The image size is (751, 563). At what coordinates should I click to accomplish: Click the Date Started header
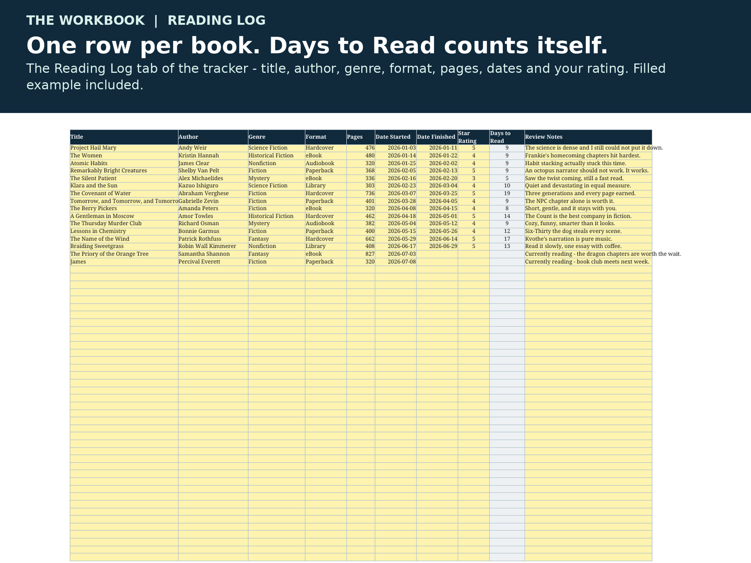click(396, 137)
